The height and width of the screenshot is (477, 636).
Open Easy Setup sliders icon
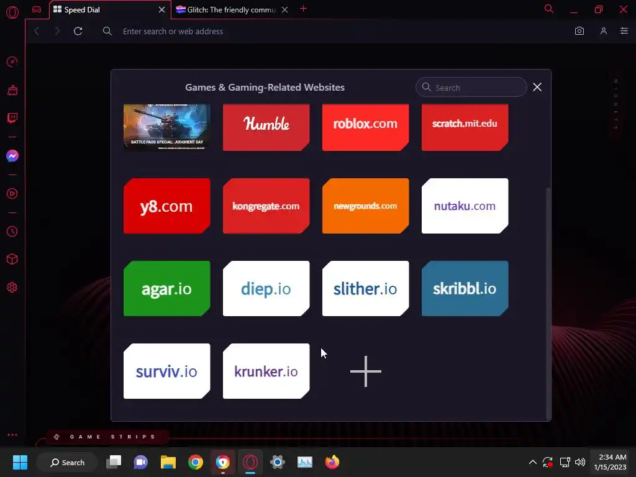click(624, 31)
